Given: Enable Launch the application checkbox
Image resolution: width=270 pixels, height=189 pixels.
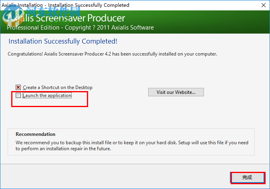Looking at the screenshot, I should 18,95.
